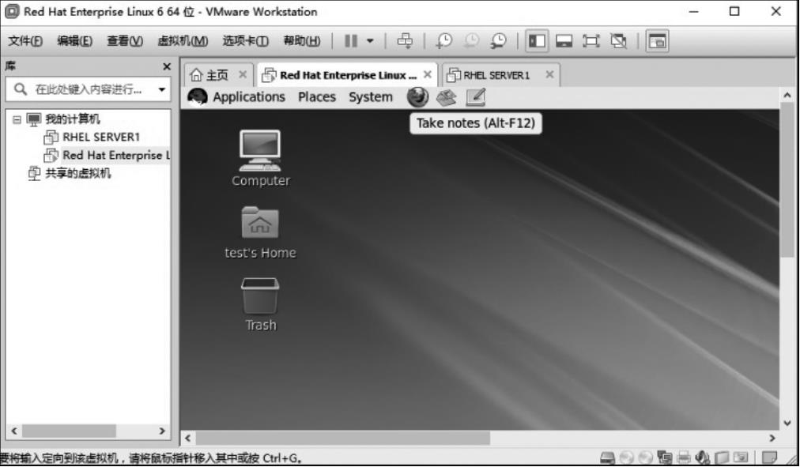Screen dimensions: 800x467
Task: Open the 查看(V) menu
Action: [x=125, y=41]
